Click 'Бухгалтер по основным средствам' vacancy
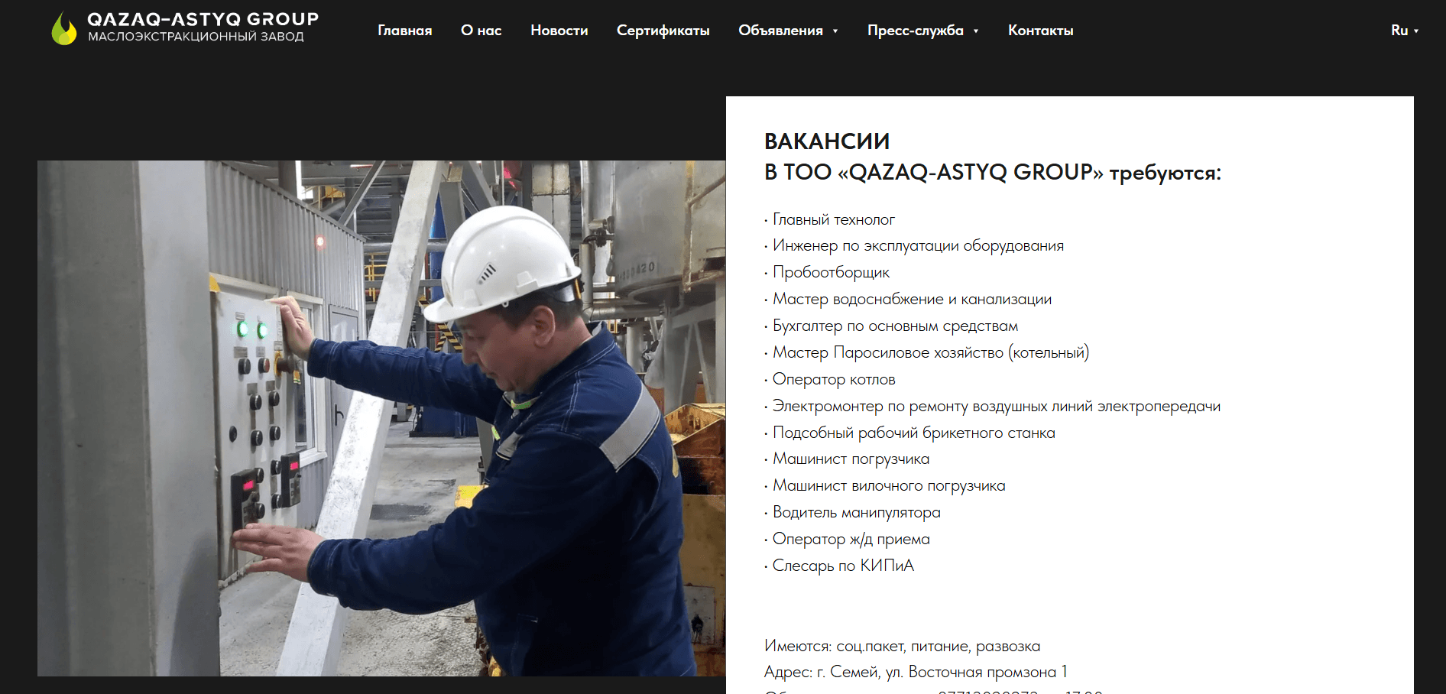 [x=891, y=326]
